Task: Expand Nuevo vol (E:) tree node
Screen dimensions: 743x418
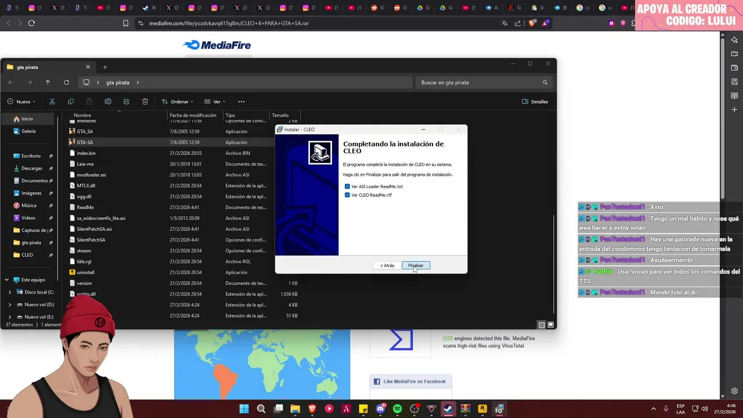Action: point(9,317)
